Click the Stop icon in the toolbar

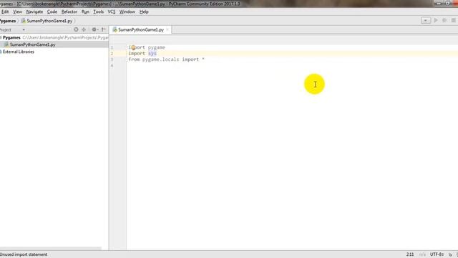click(x=453, y=20)
